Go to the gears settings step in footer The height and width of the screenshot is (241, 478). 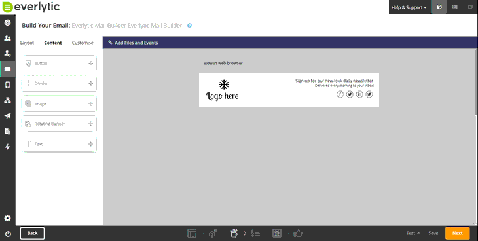click(x=213, y=233)
